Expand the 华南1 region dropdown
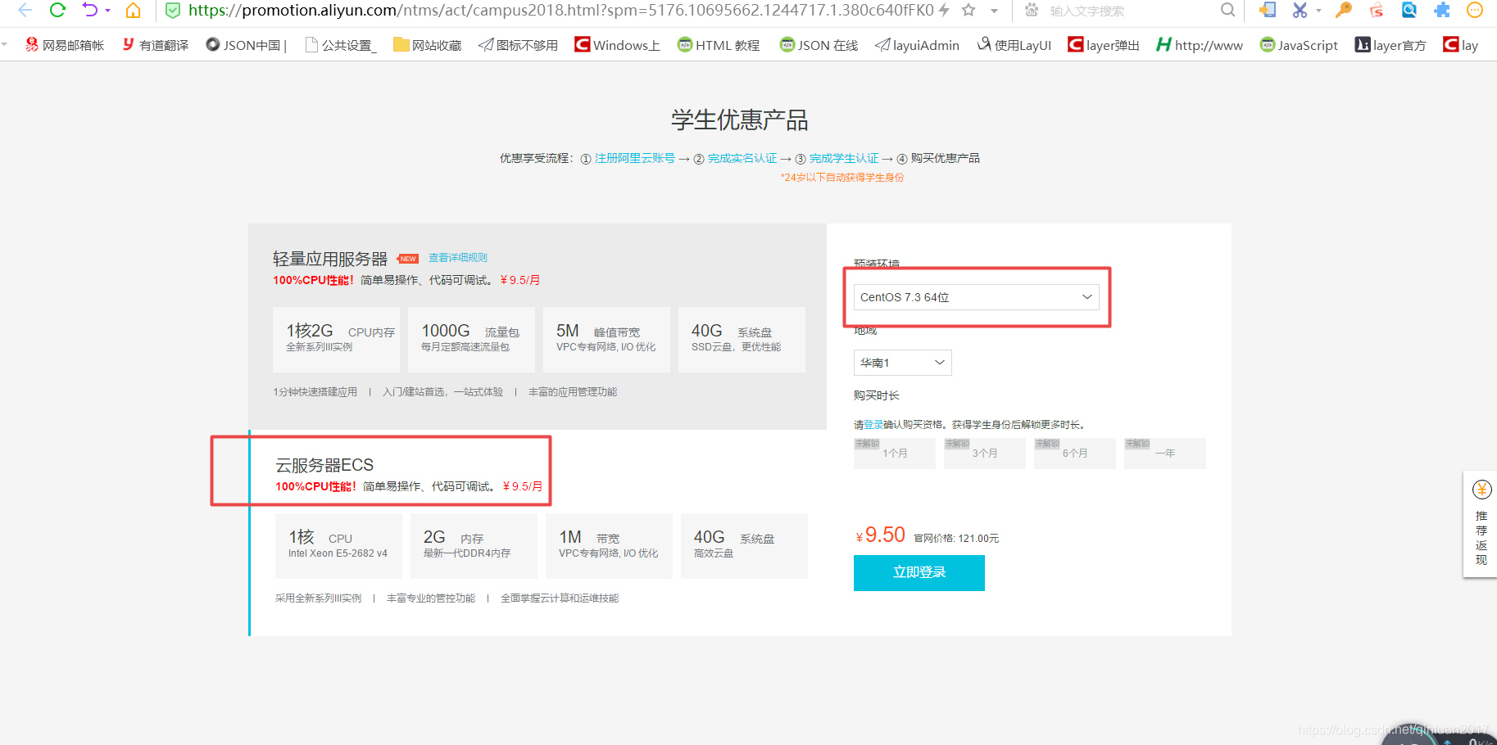Viewport: 1497px width, 745px height. 901,362
